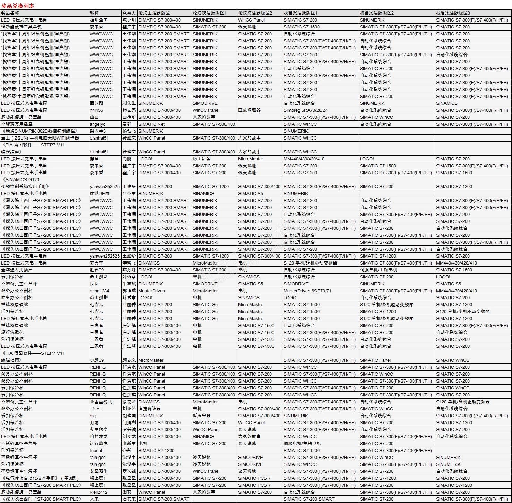Image resolution: width=512 pixels, height=503 pixels.
Task: Click the redeemer name 李鹤飞
Action: (x=129, y=263)
